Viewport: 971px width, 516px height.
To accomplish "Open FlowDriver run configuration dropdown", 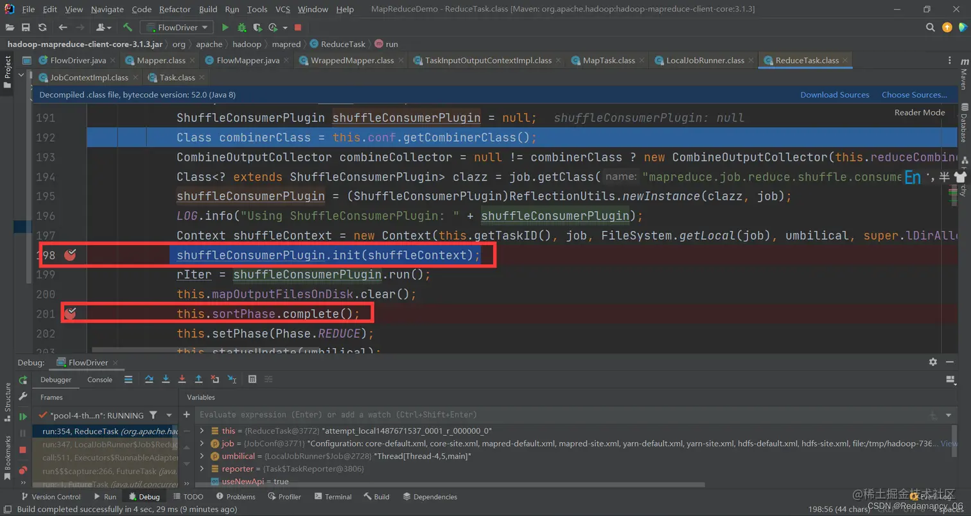I will point(177,28).
